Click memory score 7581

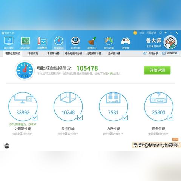coord(113,112)
